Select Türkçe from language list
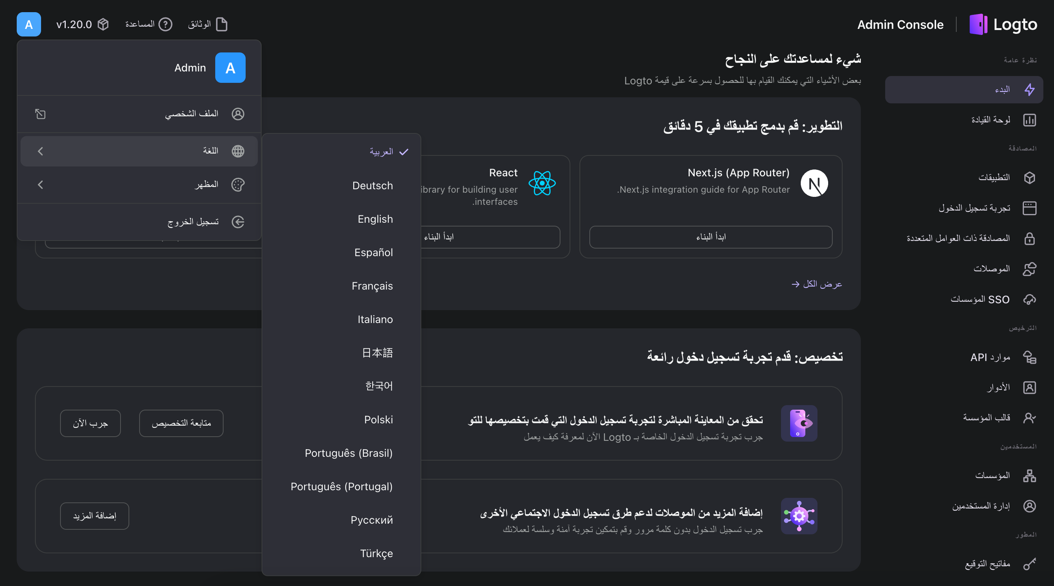Viewport: 1054px width, 586px height. coord(377,553)
